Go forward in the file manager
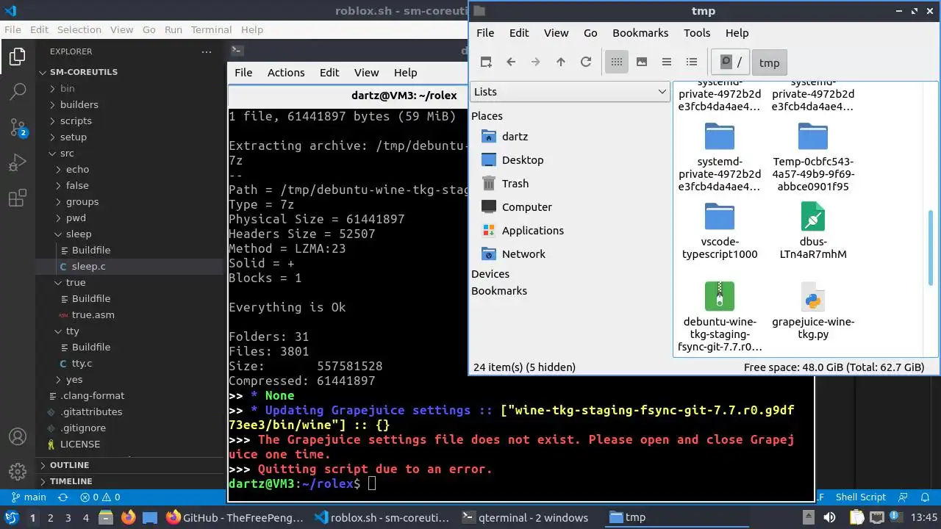941x529 pixels. (536, 62)
